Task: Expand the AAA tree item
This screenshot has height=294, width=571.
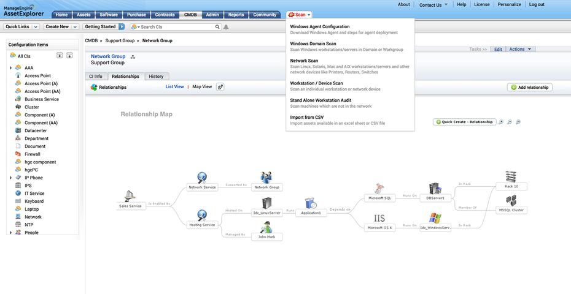Action: coord(10,68)
